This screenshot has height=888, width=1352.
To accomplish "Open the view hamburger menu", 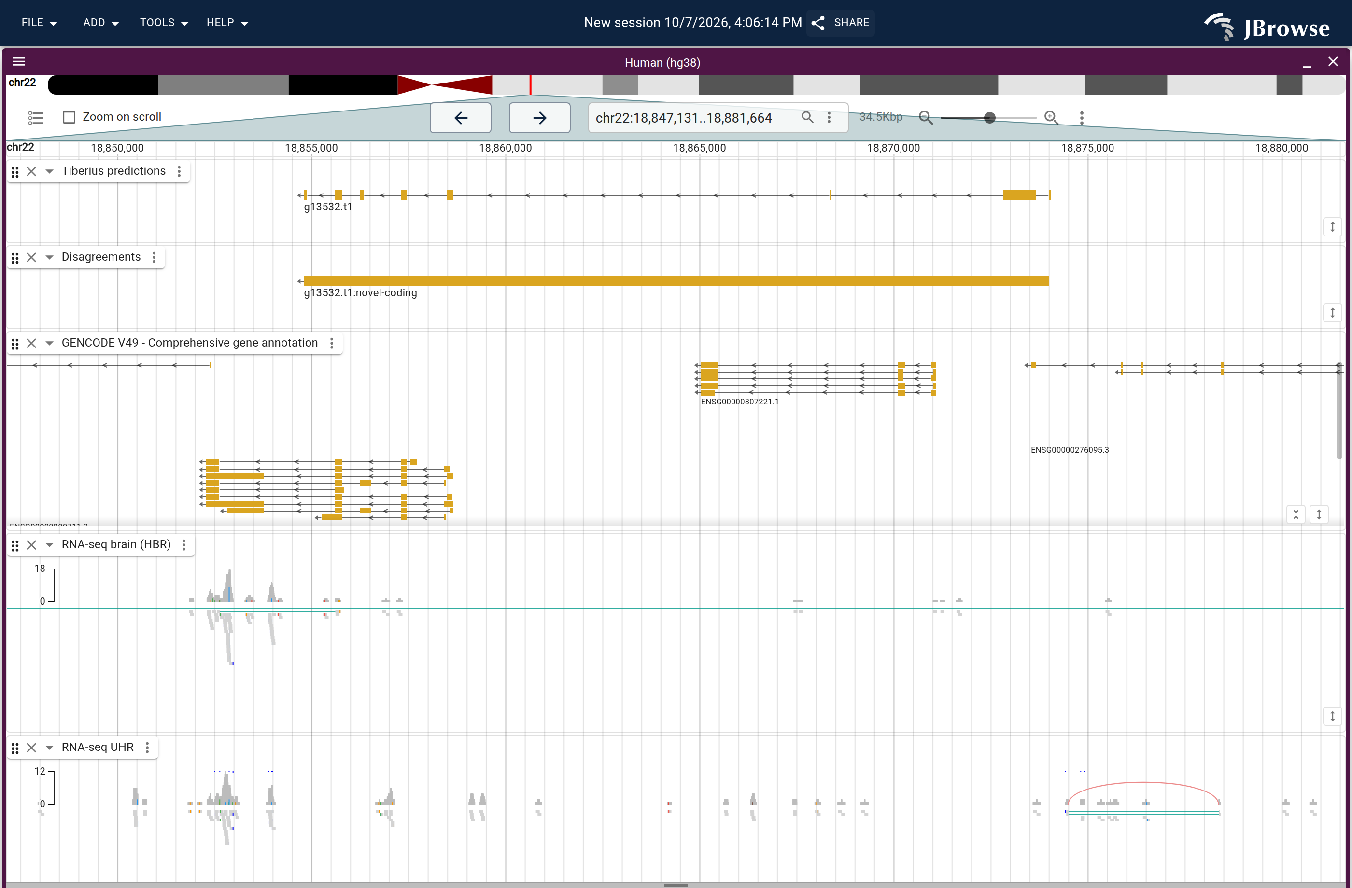I will click(19, 61).
